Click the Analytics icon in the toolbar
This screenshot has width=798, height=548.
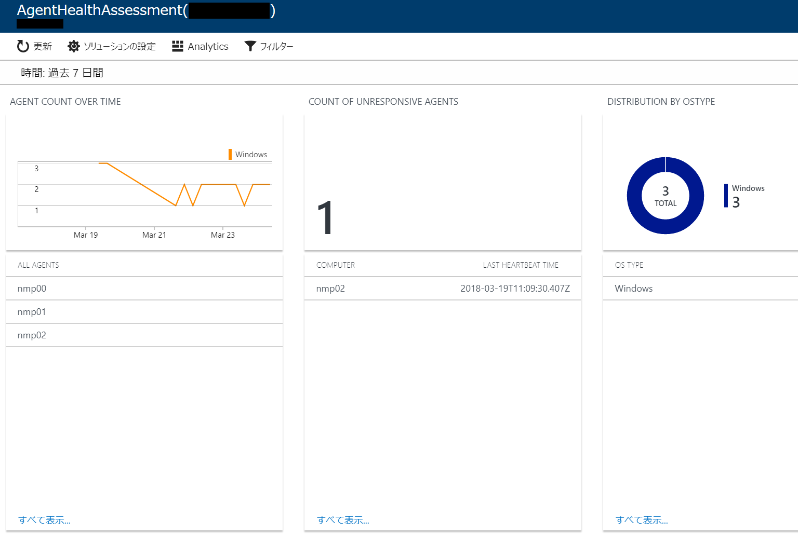coord(177,46)
